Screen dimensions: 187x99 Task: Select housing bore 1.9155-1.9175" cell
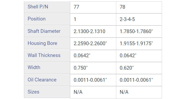point(139,44)
